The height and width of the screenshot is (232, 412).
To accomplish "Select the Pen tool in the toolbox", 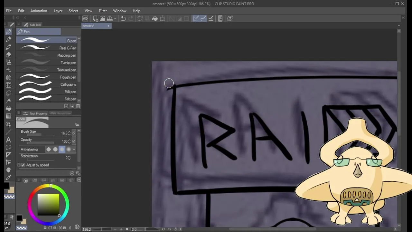I will [9, 32].
